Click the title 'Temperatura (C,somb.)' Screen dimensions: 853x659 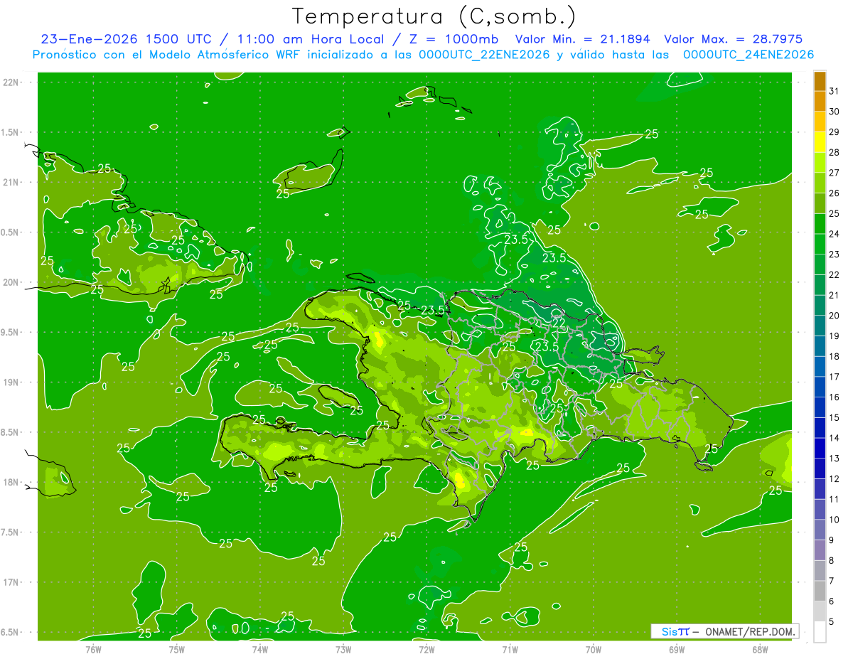(434, 16)
